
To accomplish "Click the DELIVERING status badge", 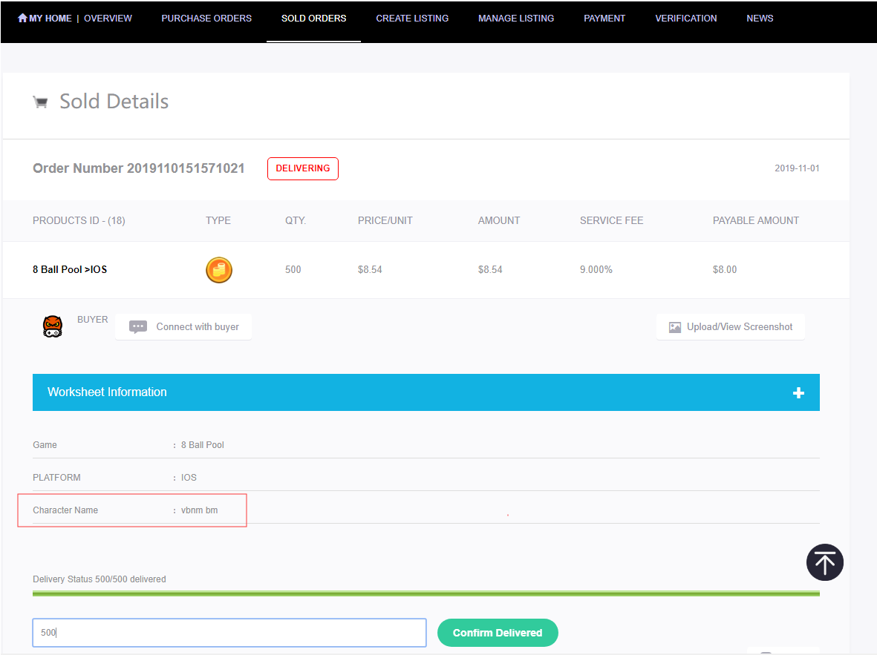I will tap(302, 169).
